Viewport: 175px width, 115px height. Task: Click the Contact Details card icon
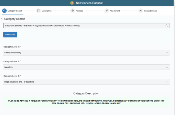point(141,11)
